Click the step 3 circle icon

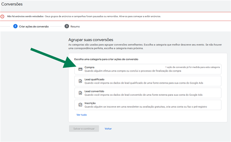(66, 26)
